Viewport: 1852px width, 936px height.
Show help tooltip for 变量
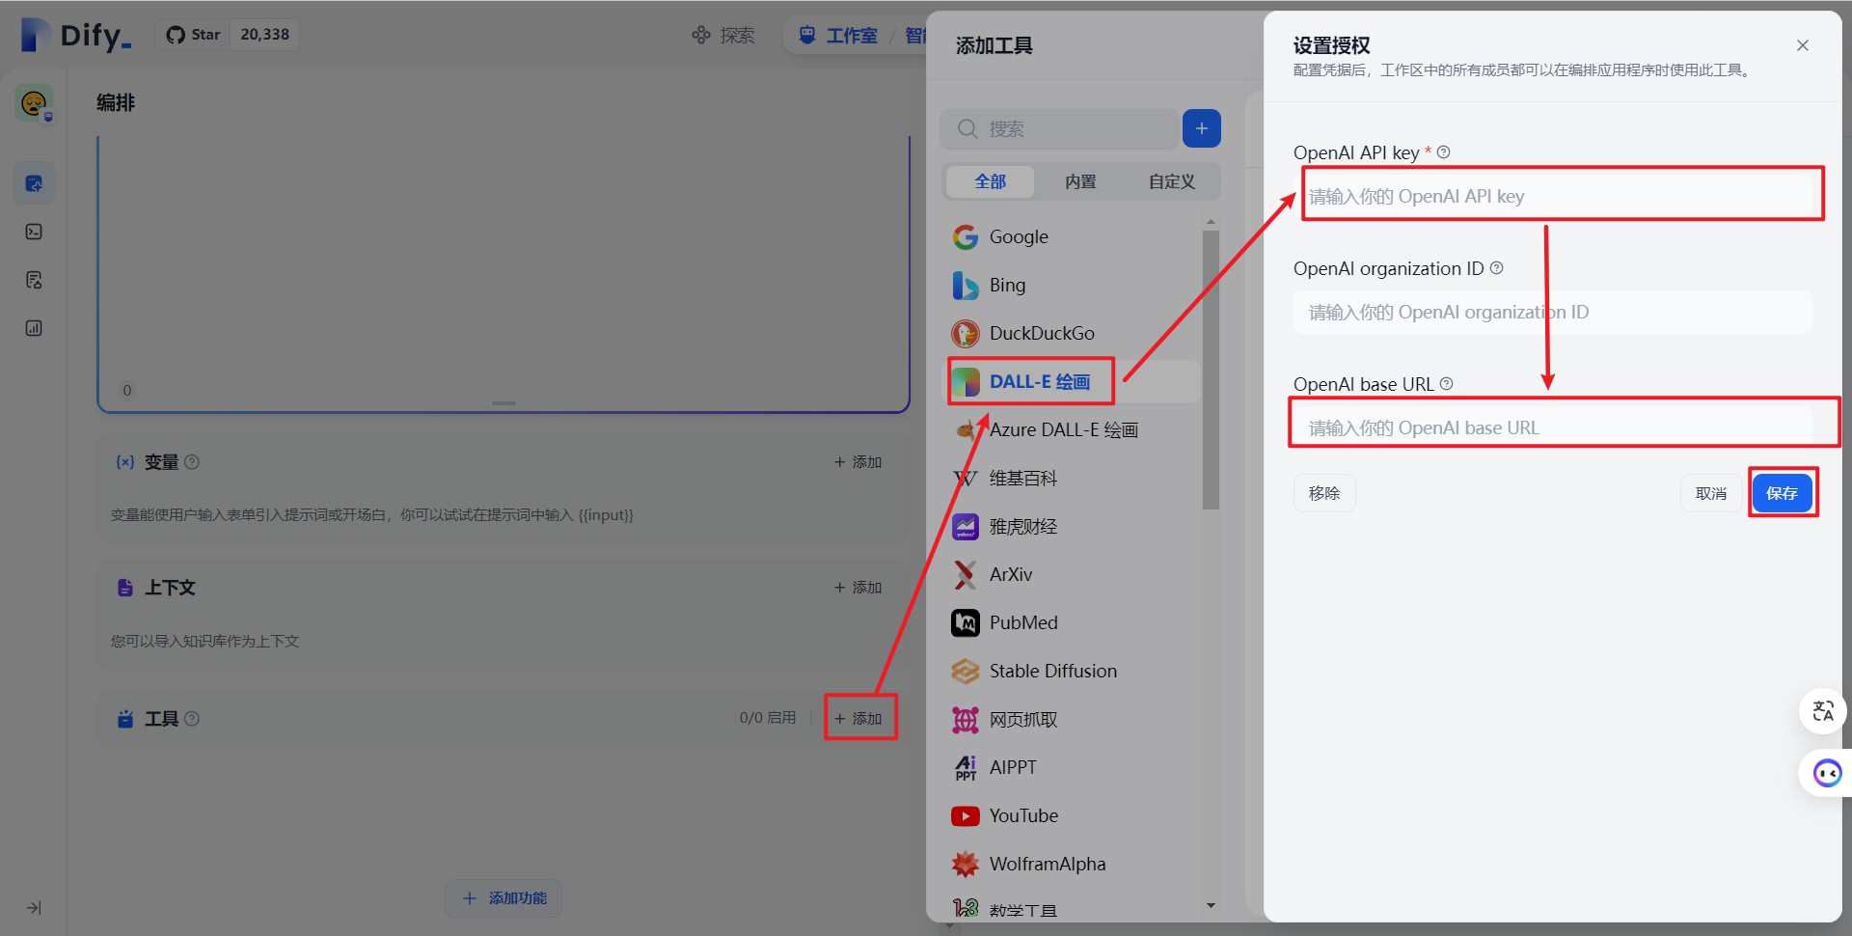(192, 462)
